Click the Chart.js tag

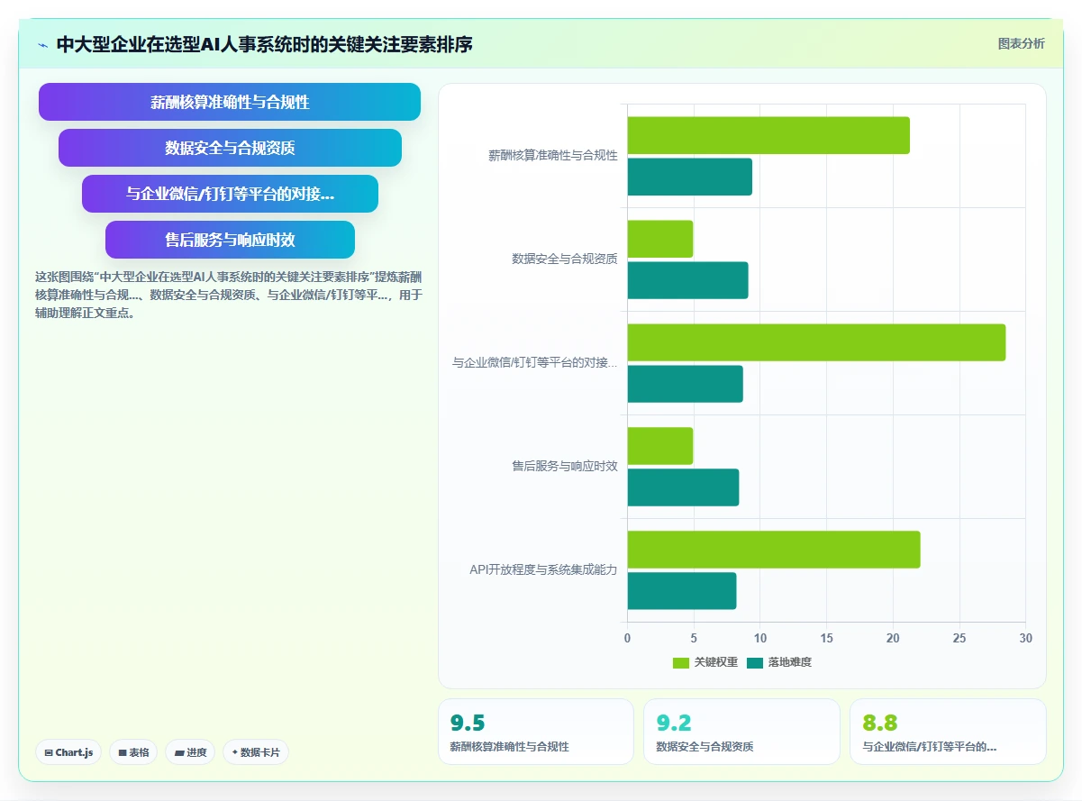point(69,752)
